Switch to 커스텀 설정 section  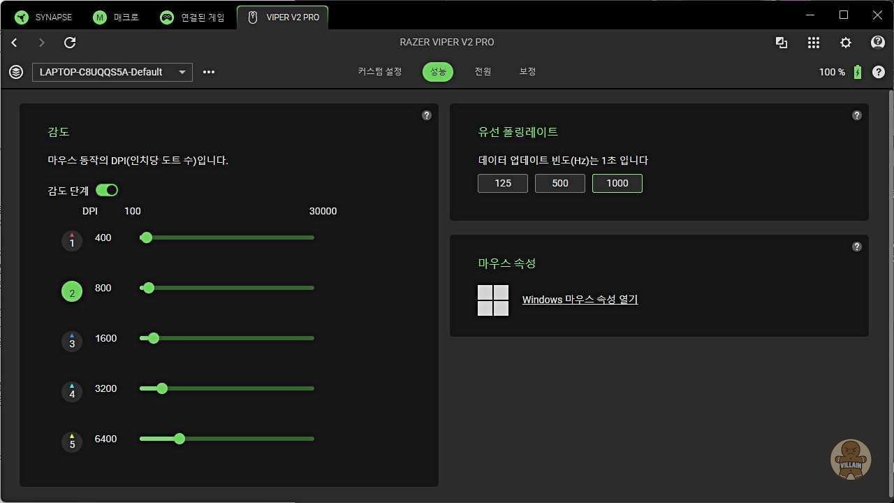click(380, 72)
